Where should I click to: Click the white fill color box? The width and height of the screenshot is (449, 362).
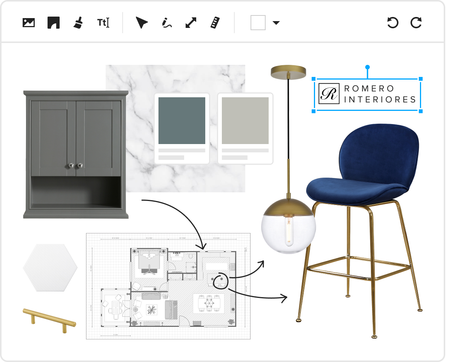click(258, 23)
